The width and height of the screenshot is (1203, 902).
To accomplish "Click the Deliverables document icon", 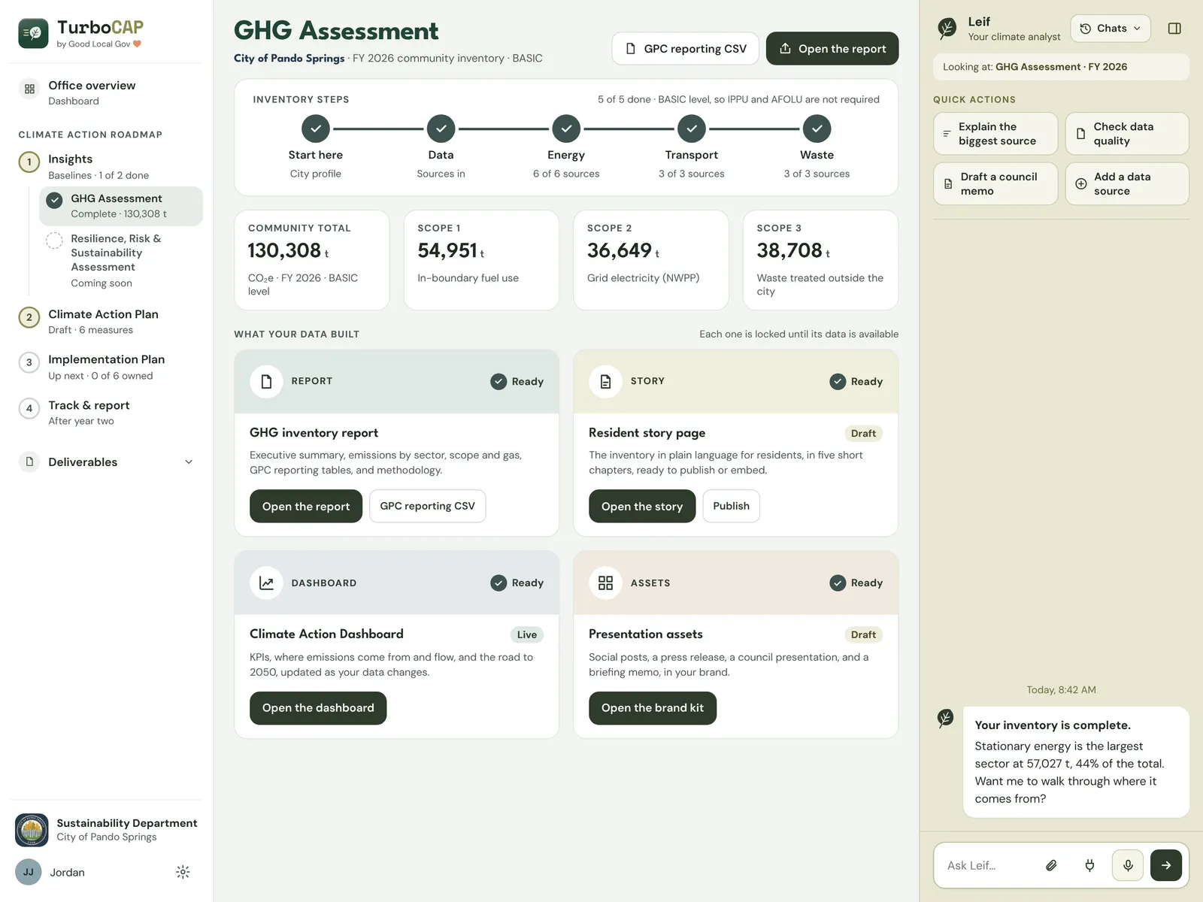I will pos(29,462).
